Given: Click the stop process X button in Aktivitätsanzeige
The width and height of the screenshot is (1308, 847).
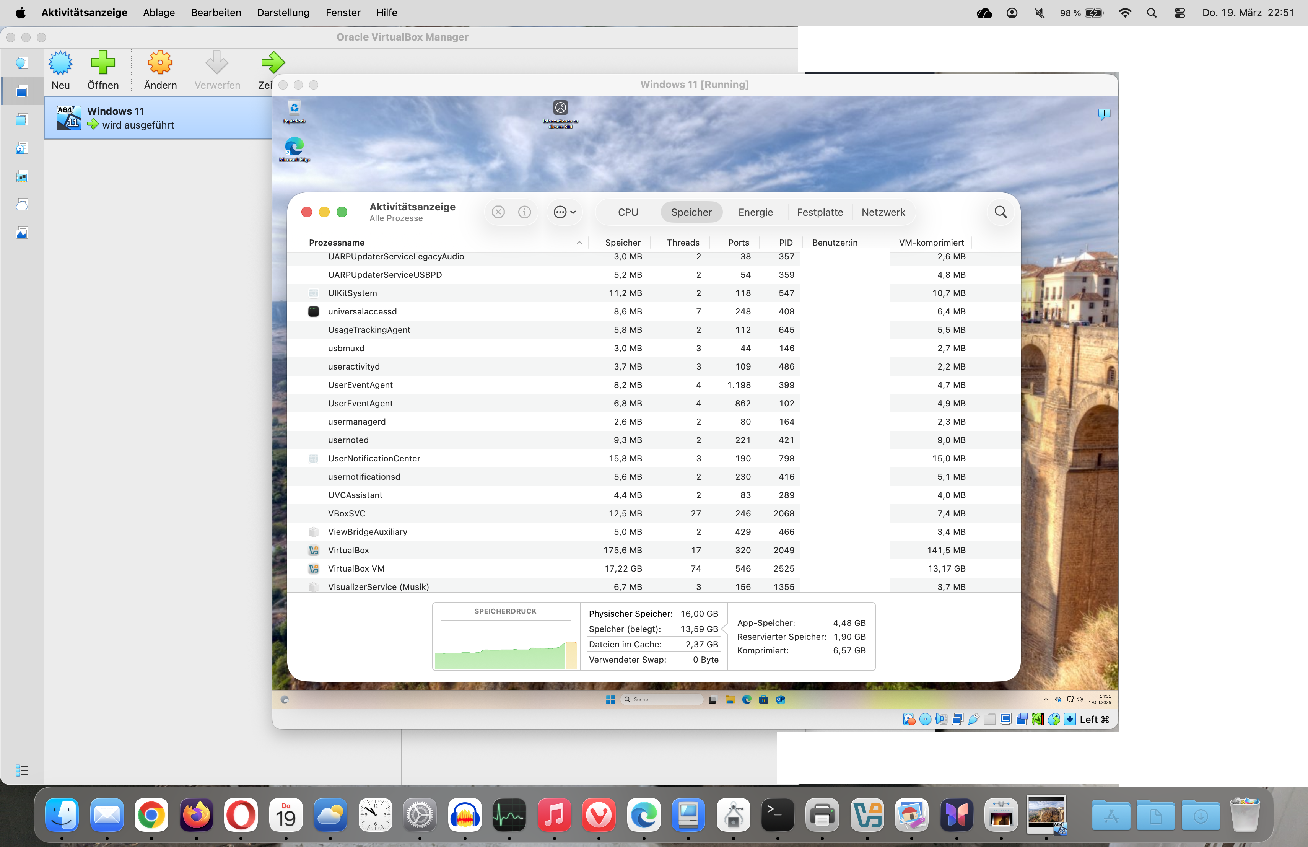Looking at the screenshot, I should tap(498, 212).
